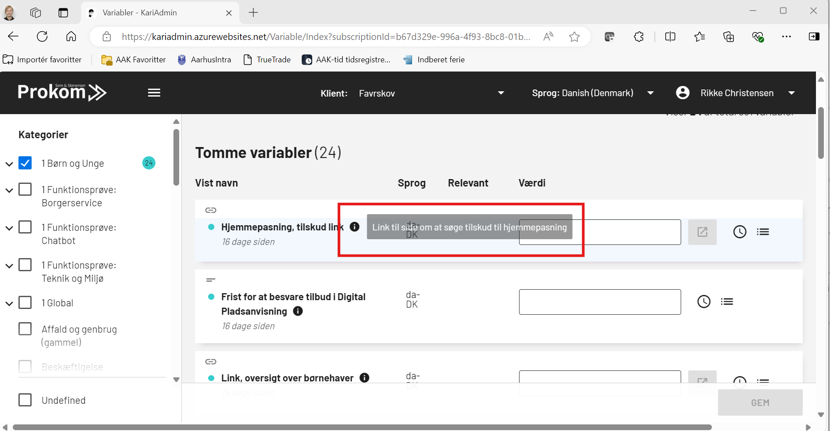Click info icon next to Link, oversigt over børnehaver
The image size is (830, 431).
[364, 378]
